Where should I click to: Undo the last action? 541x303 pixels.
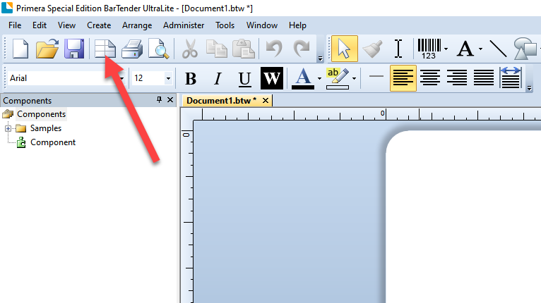[274, 49]
